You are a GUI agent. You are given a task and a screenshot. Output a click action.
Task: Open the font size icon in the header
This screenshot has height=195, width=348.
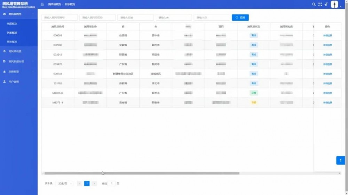point(326,4)
